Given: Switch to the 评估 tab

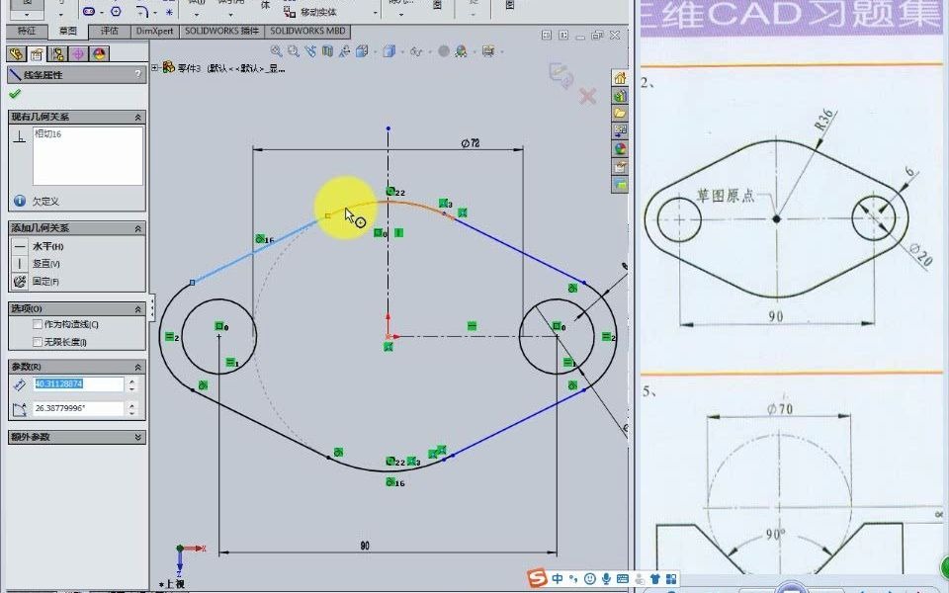Looking at the screenshot, I should click(x=109, y=31).
